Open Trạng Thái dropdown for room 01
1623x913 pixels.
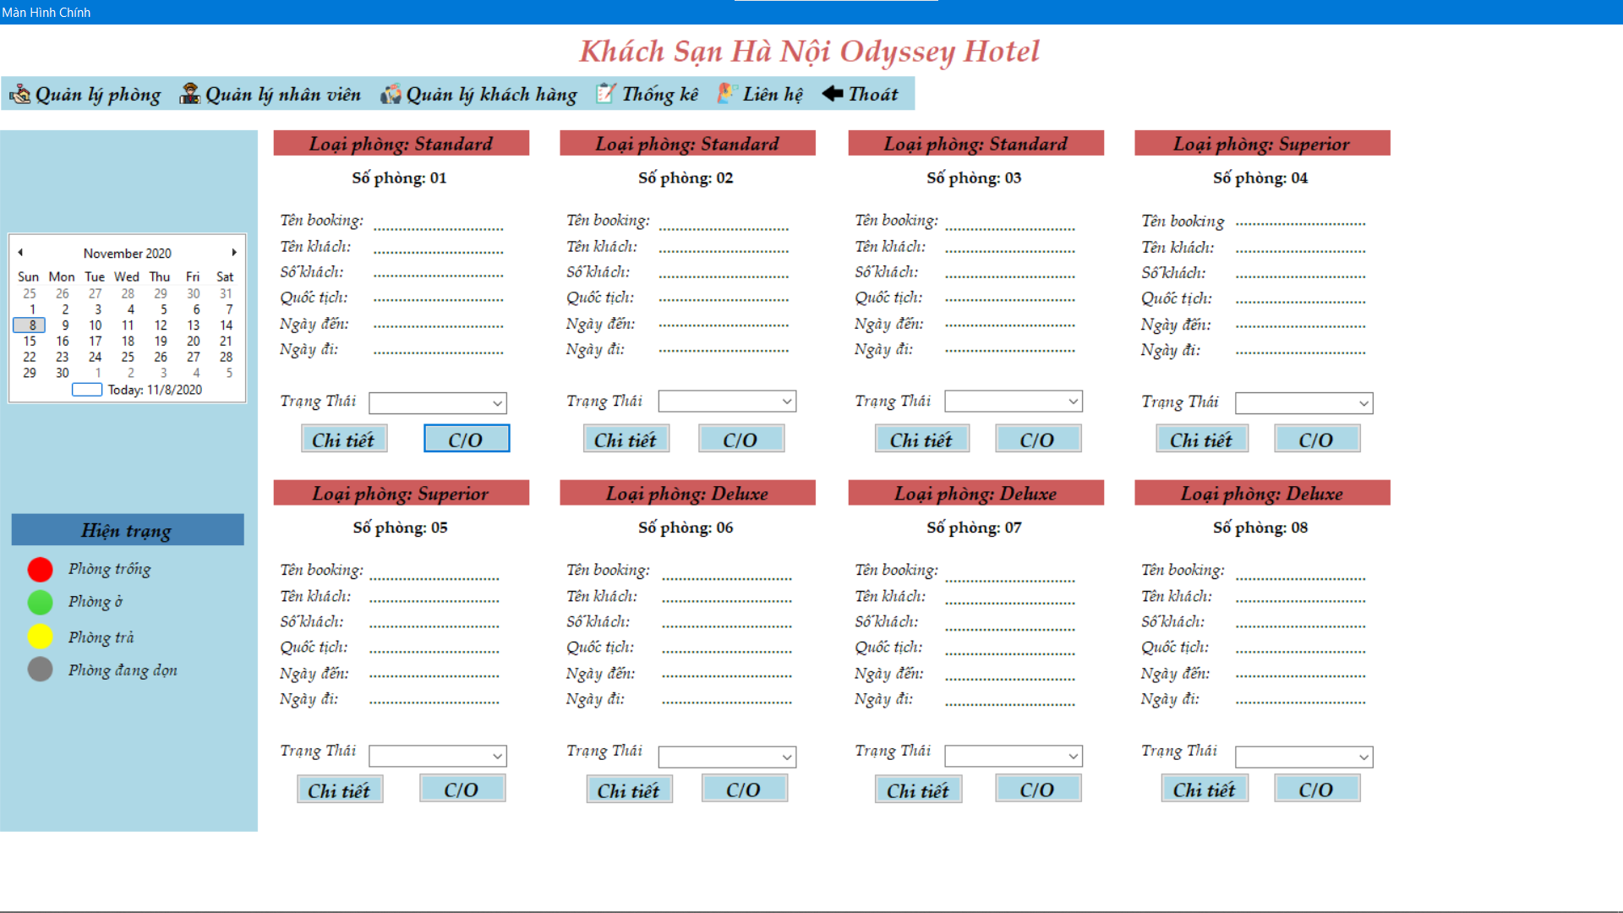click(438, 403)
